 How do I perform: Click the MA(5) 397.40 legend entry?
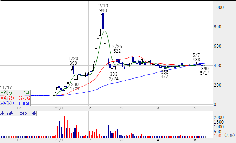coord(15,93)
